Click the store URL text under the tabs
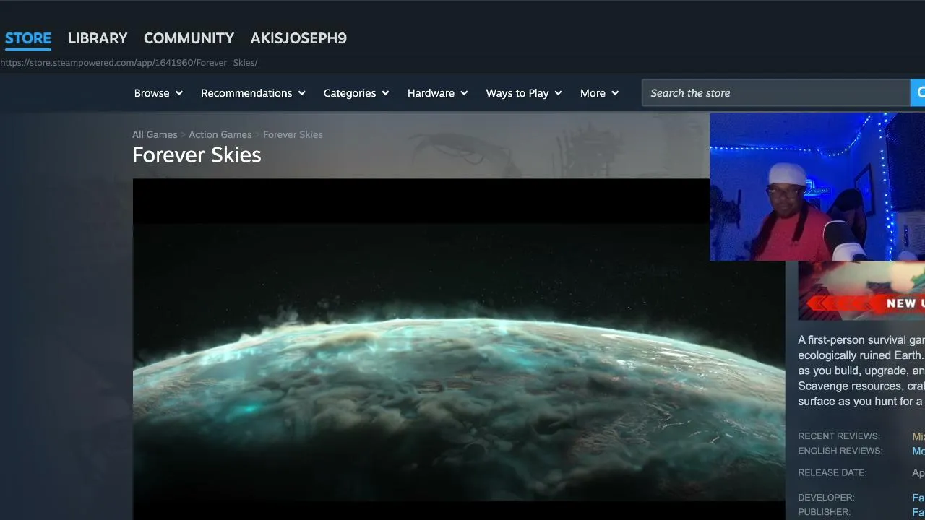 pos(129,63)
